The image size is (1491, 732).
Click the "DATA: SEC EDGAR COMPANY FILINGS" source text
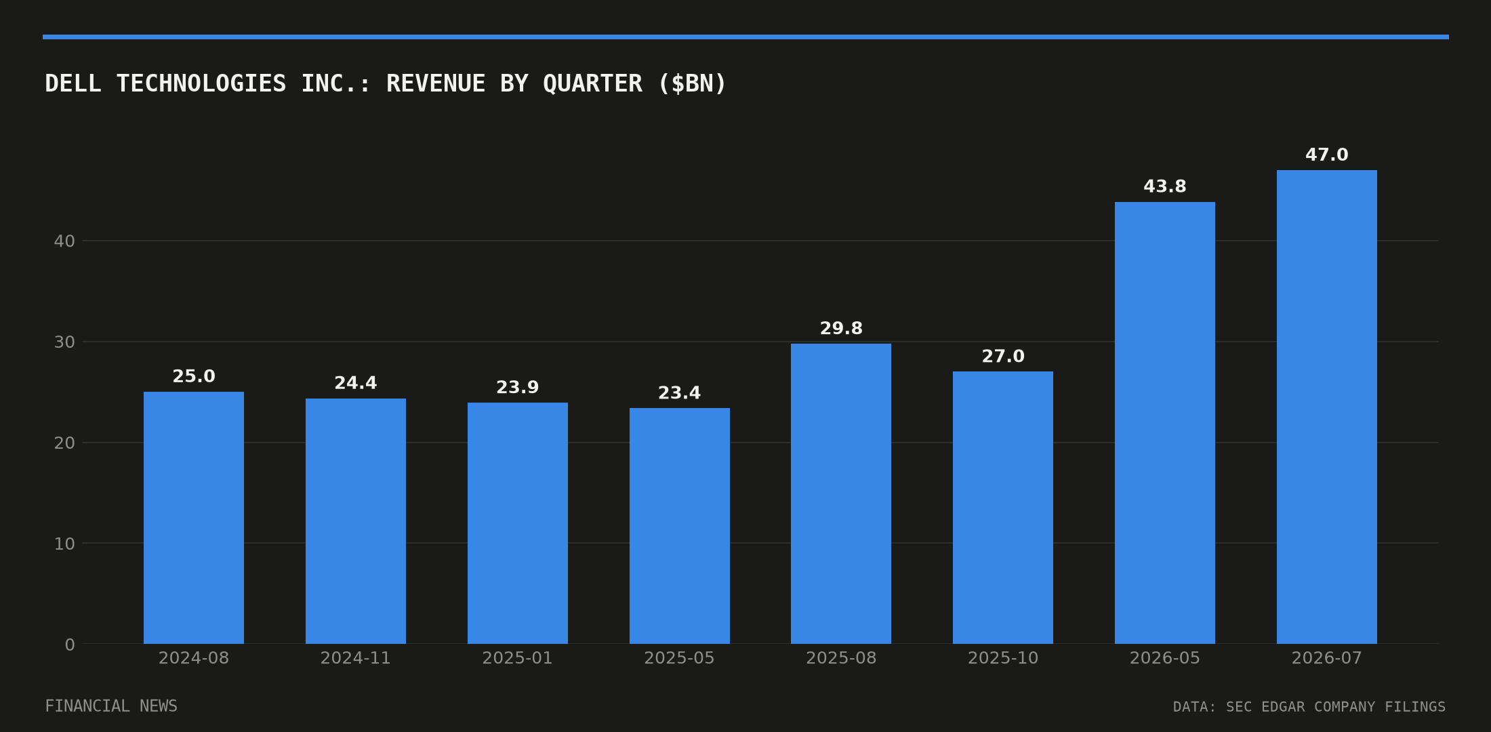[1309, 707]
